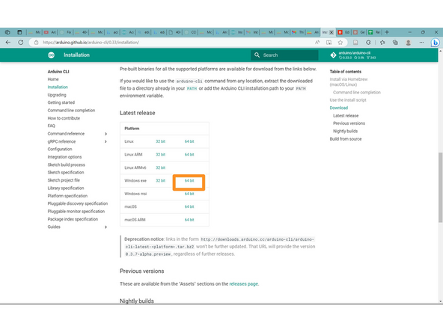Reload the page with the refresh icon

21,43
